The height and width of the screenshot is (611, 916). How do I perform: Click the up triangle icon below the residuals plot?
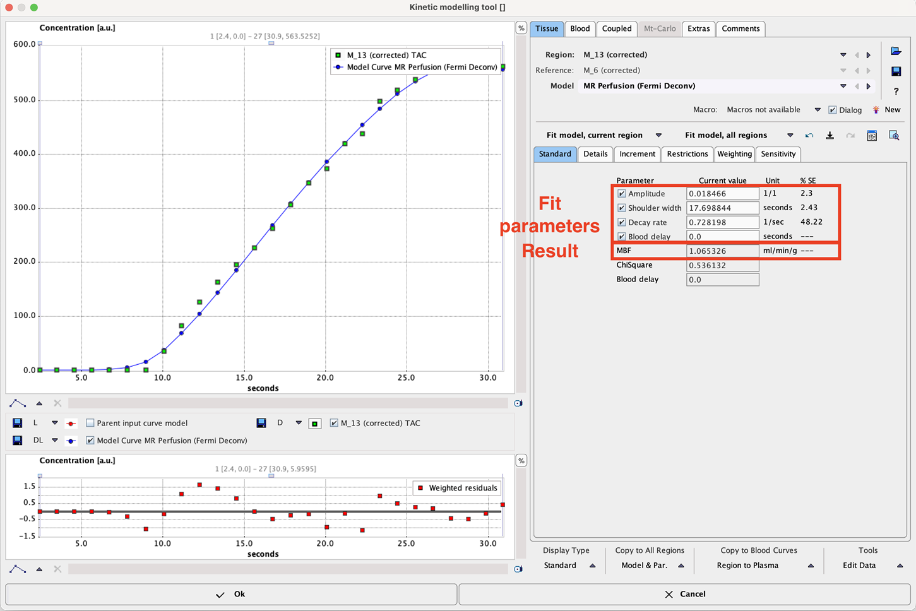click(x=39, y=569)
